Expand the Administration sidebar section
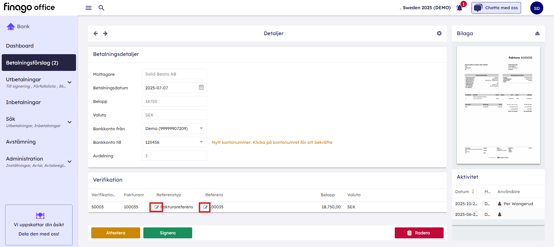The height and width of the screenshot is (247, 554). 69,162
